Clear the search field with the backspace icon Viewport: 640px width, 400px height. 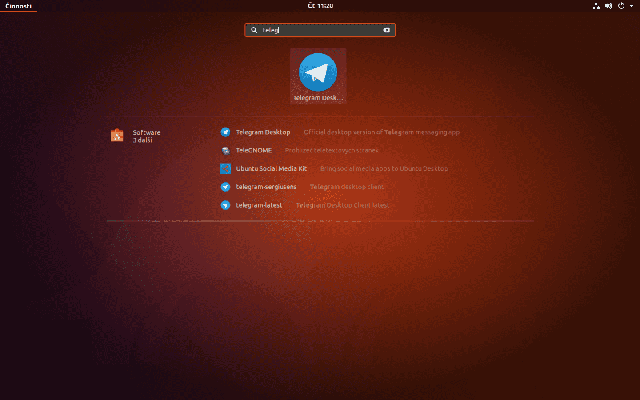click(x=386, y=30)
